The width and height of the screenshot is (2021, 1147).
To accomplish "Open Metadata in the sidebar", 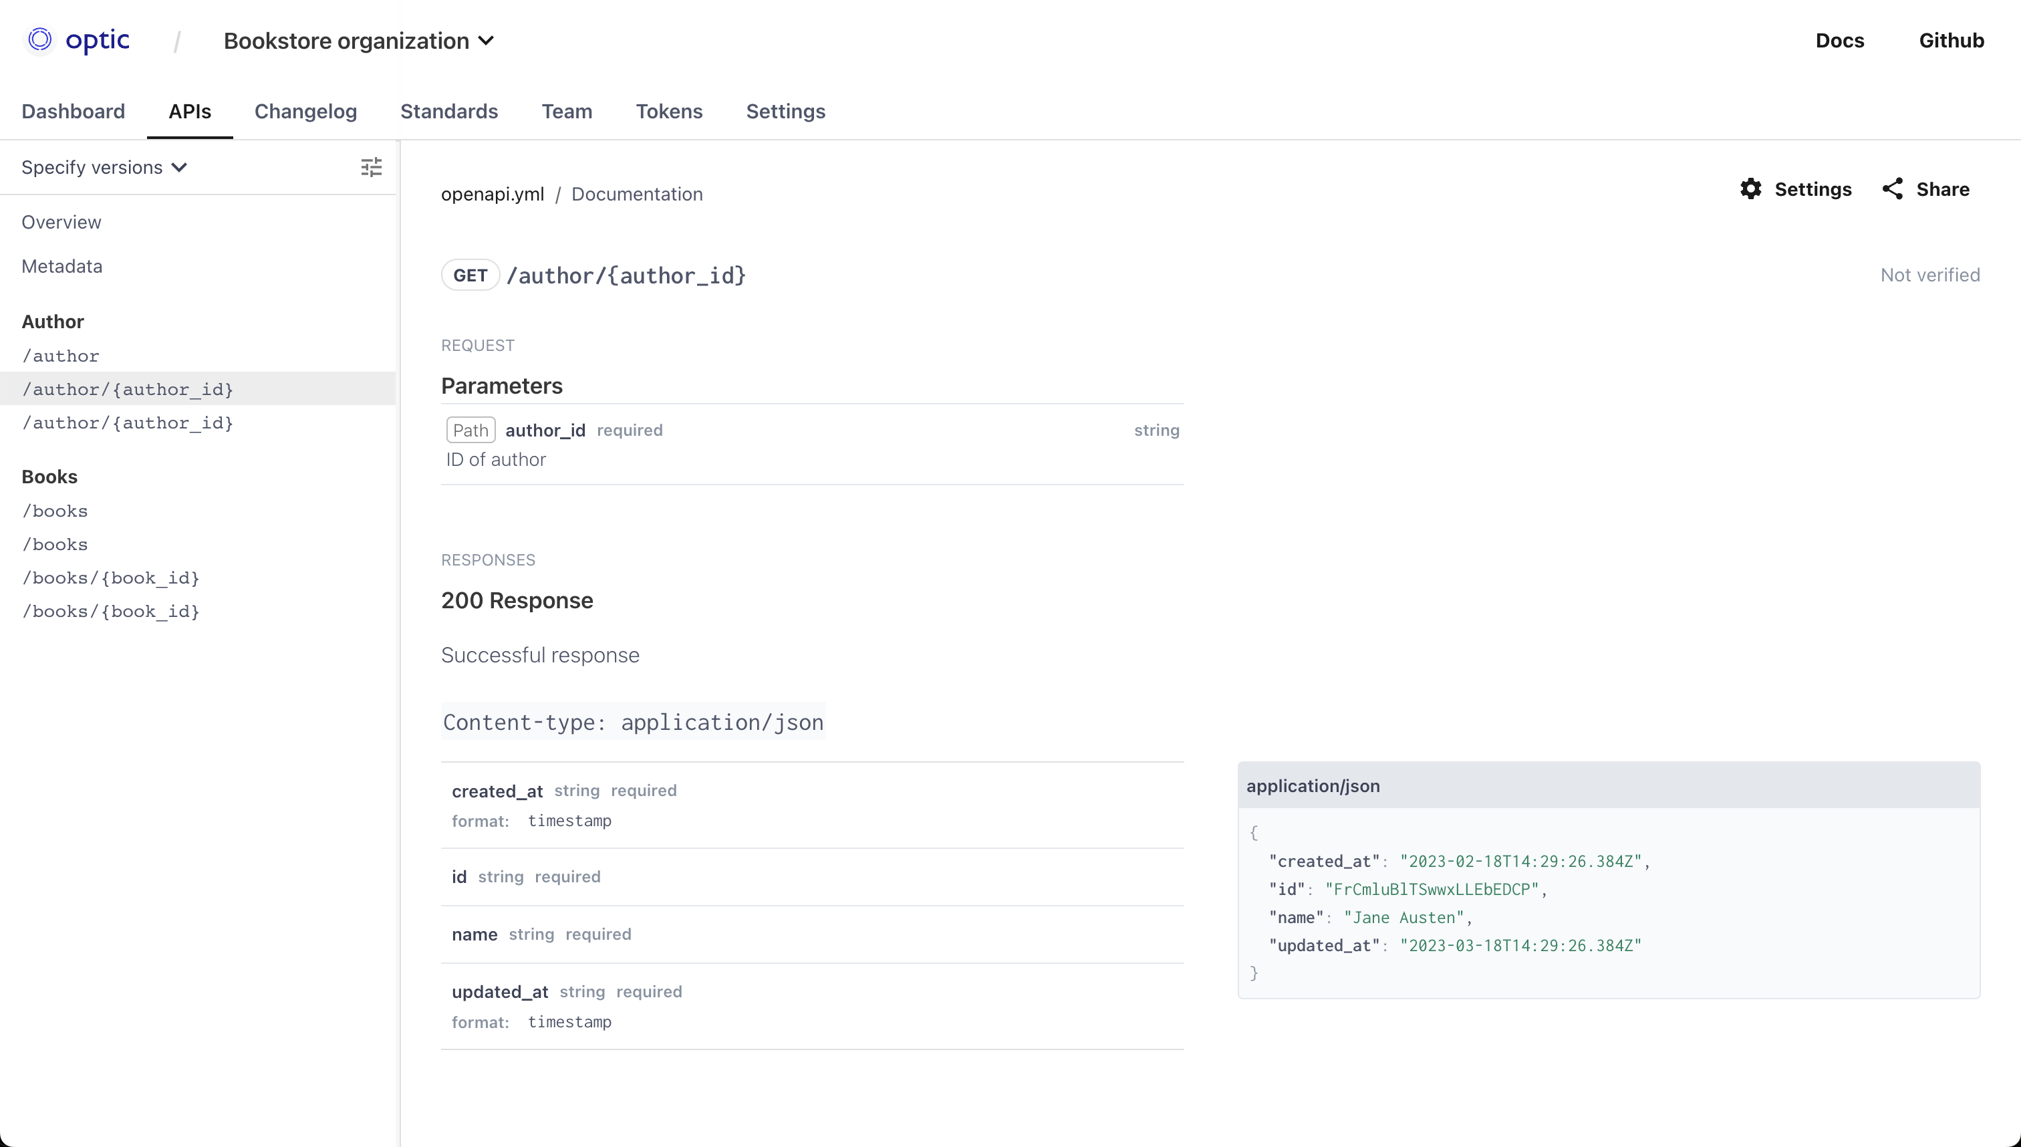I will pos(62,266).
